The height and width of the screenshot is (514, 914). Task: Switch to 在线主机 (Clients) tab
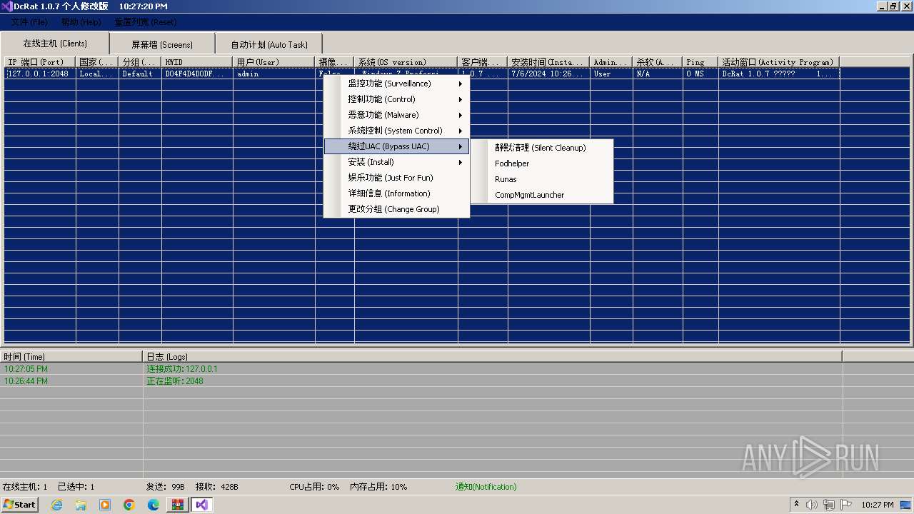tap(55, 44)
